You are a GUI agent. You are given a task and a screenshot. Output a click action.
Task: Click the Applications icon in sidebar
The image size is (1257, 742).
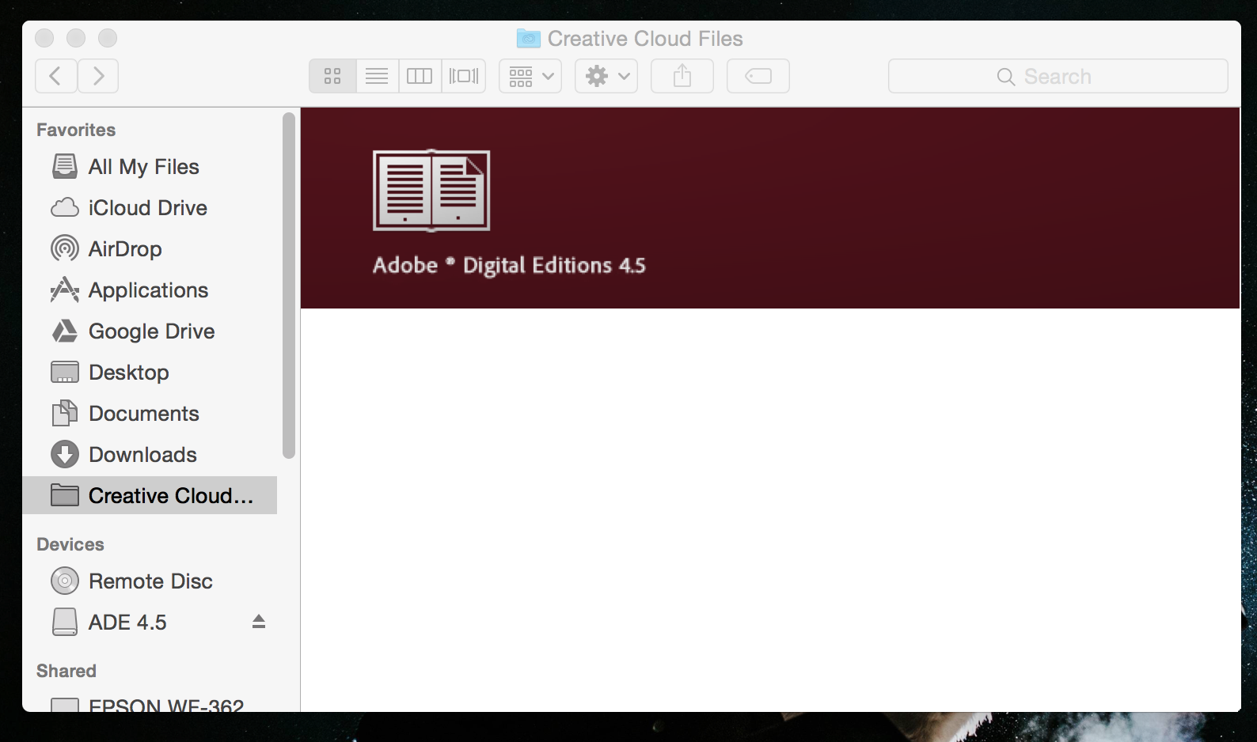pos(65,290)
